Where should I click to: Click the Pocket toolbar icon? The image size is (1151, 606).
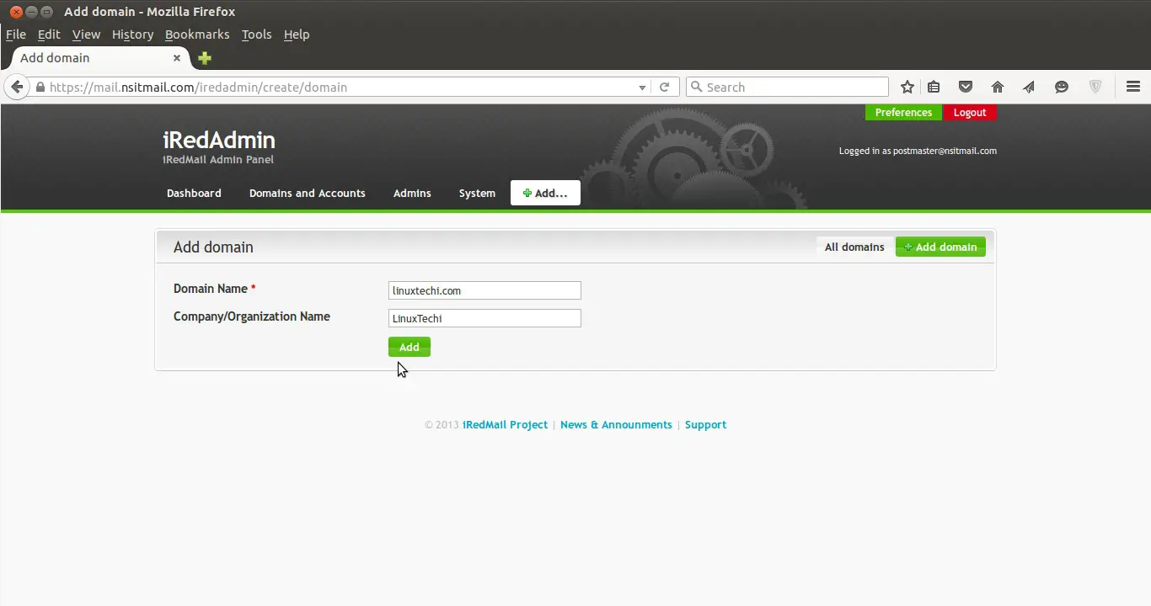click(966, 87)
